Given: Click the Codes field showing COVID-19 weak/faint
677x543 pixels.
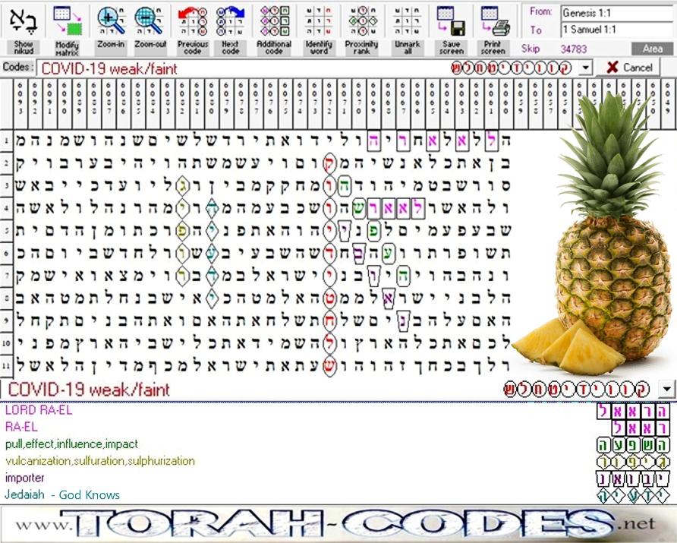Looking at the screenshot, I should point(307,68).
